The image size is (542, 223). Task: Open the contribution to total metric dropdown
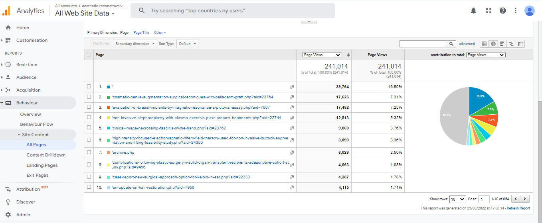coord(486,55)
